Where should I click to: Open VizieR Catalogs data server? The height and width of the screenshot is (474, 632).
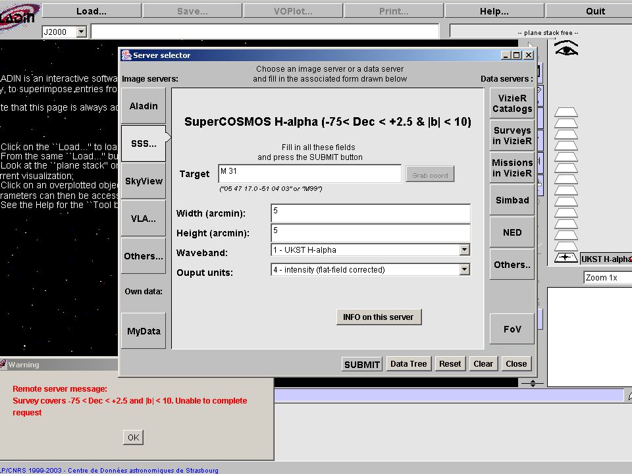click(x=512, y=103)
